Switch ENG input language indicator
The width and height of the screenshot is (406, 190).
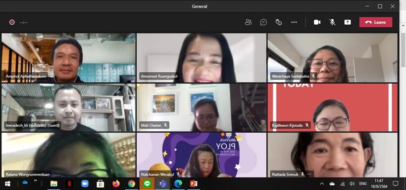pyautogui.click(x=363, y=184)
